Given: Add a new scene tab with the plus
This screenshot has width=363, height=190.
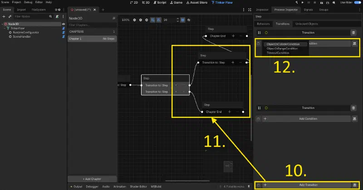Looking at the screenshot, I should click(103, 10).
